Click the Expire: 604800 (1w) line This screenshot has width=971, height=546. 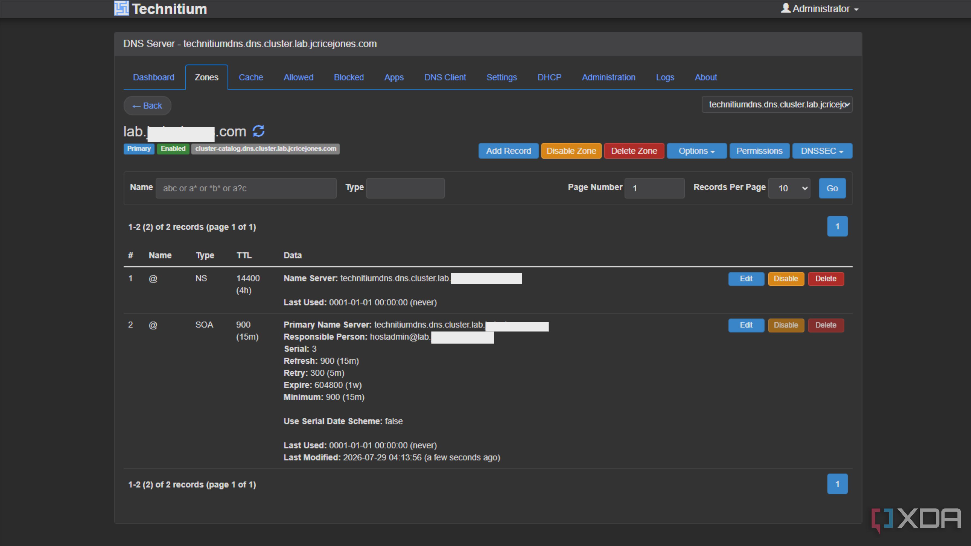[x=322, y=385]
